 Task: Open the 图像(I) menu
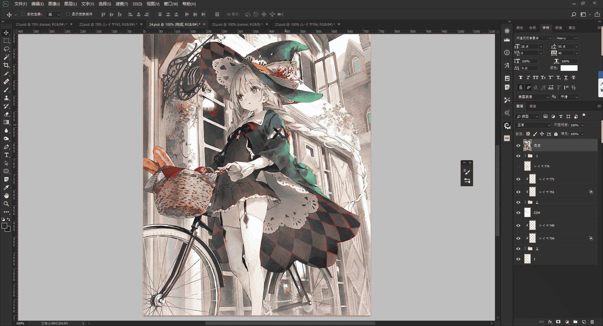[54, 4]
